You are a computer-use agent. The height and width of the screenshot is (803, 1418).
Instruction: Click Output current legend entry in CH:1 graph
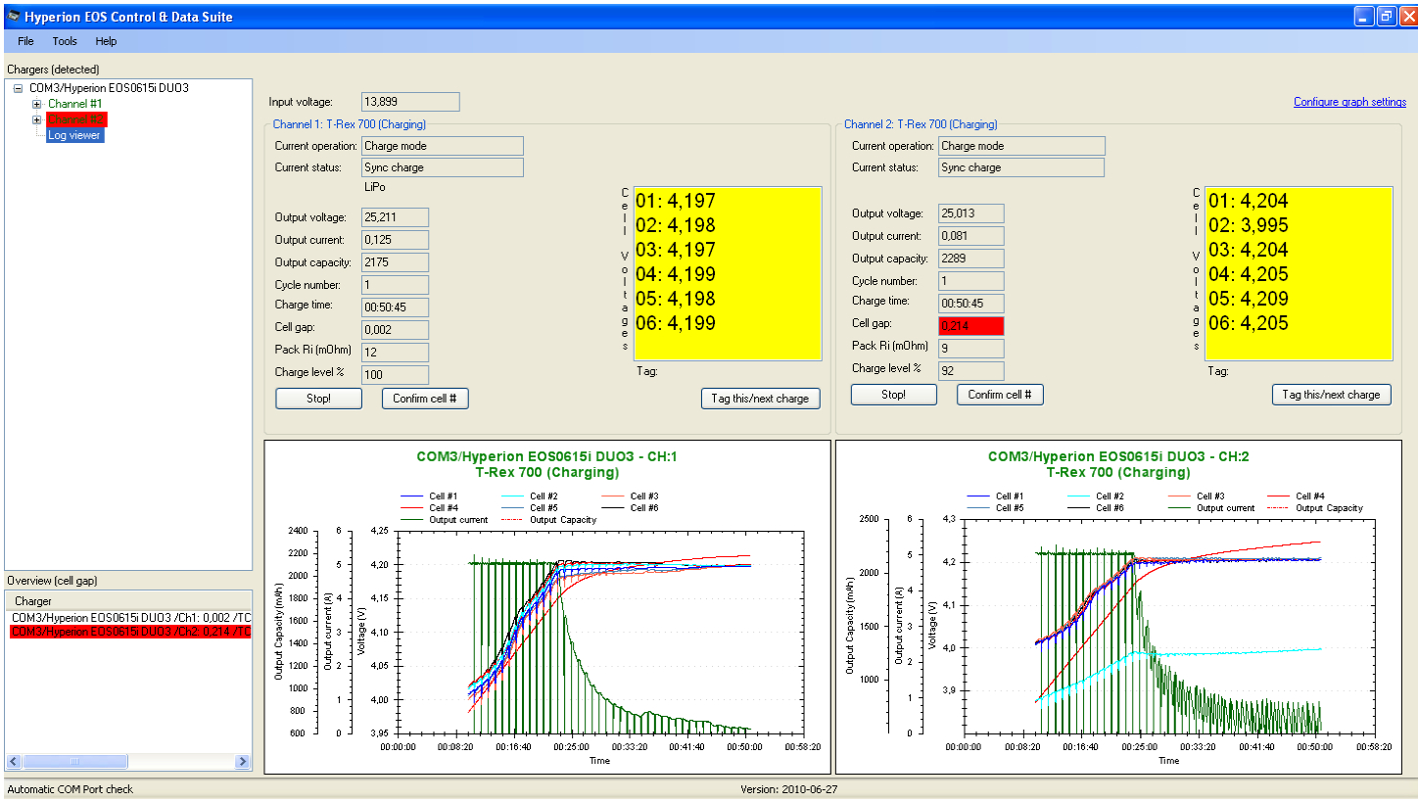(x=445, y=520)
